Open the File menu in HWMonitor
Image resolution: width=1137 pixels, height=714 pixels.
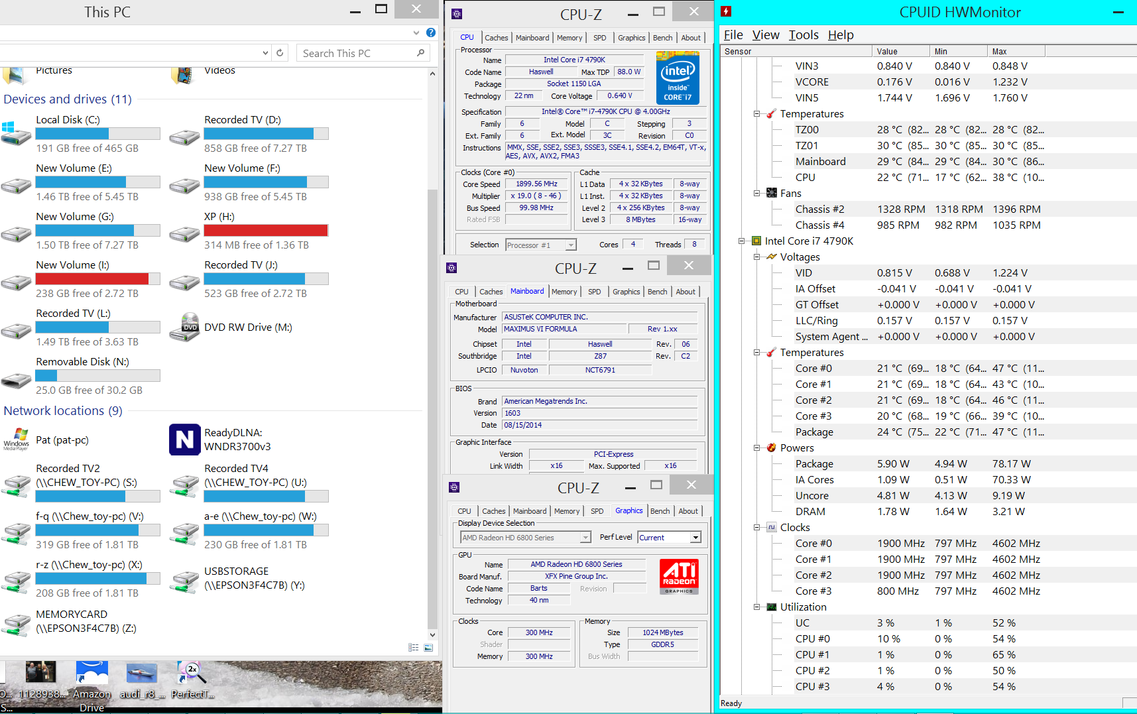733,35
